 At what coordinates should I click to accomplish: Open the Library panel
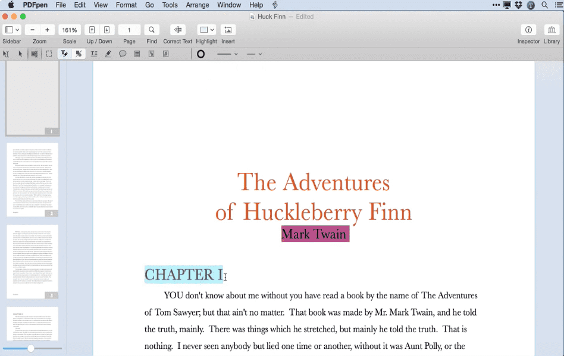pyautogui.click(x=552, y=30)
